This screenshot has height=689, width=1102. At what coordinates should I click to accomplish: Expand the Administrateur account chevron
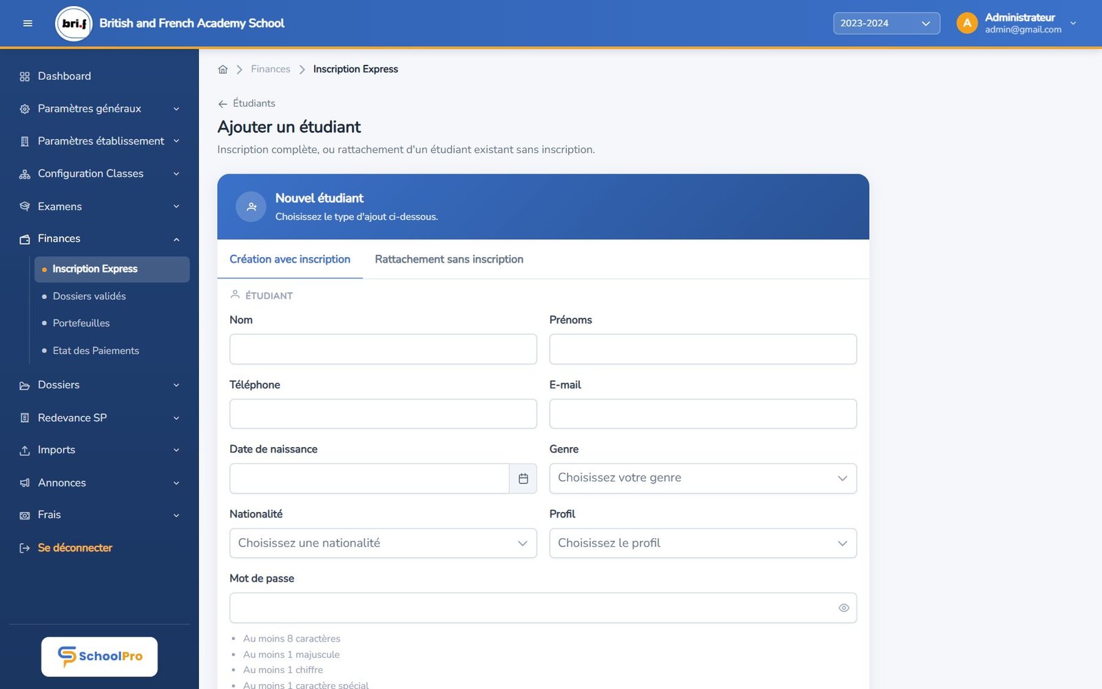coord(1073,23)
